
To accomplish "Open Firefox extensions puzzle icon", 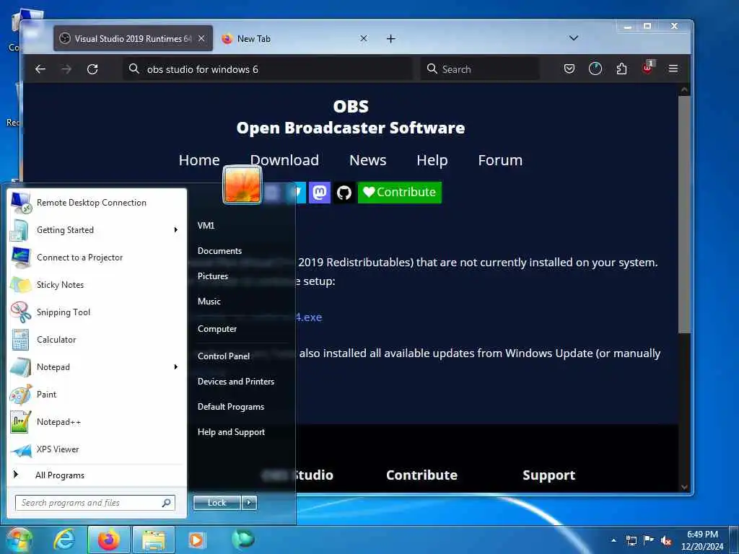I will [621, 69].
